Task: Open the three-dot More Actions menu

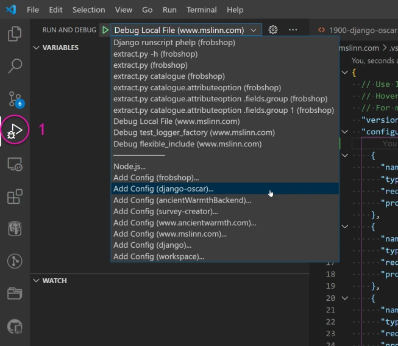Action: pos(293,30)
